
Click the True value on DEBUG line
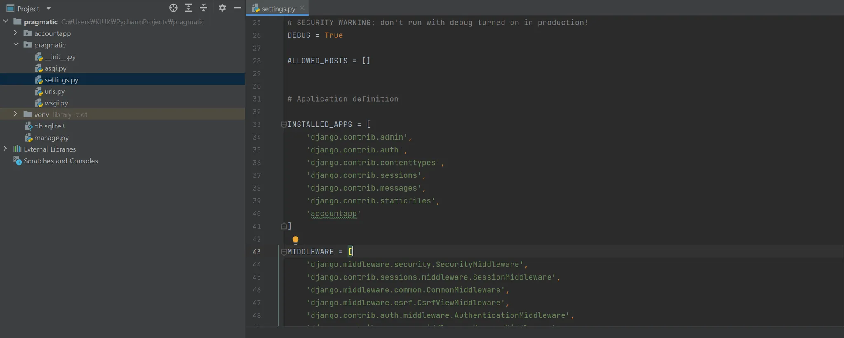(x=333, y=35)
